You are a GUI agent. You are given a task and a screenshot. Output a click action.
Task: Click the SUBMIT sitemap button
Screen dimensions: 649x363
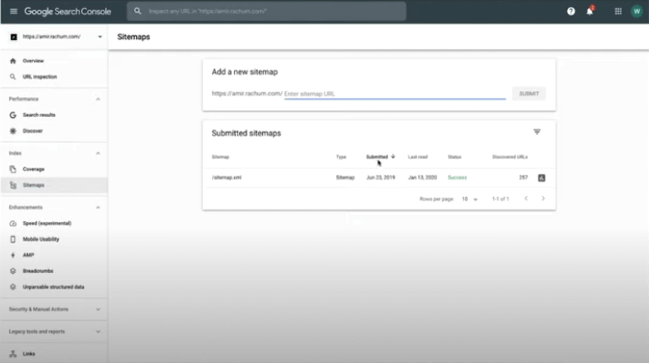[529, 94]
